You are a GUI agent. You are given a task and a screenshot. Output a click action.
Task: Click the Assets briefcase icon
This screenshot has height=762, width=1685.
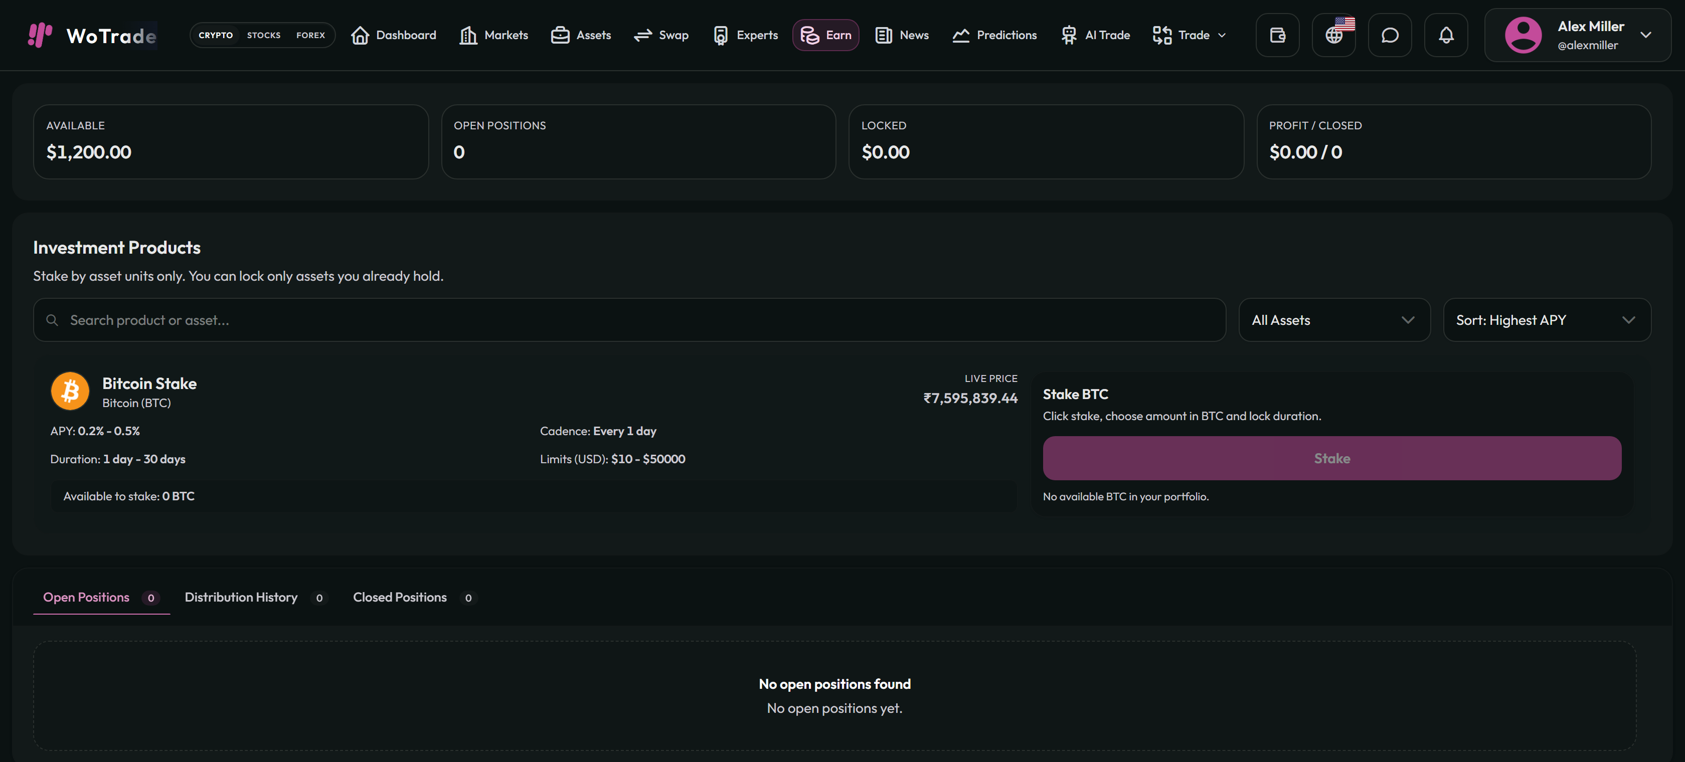coord(560,35)
